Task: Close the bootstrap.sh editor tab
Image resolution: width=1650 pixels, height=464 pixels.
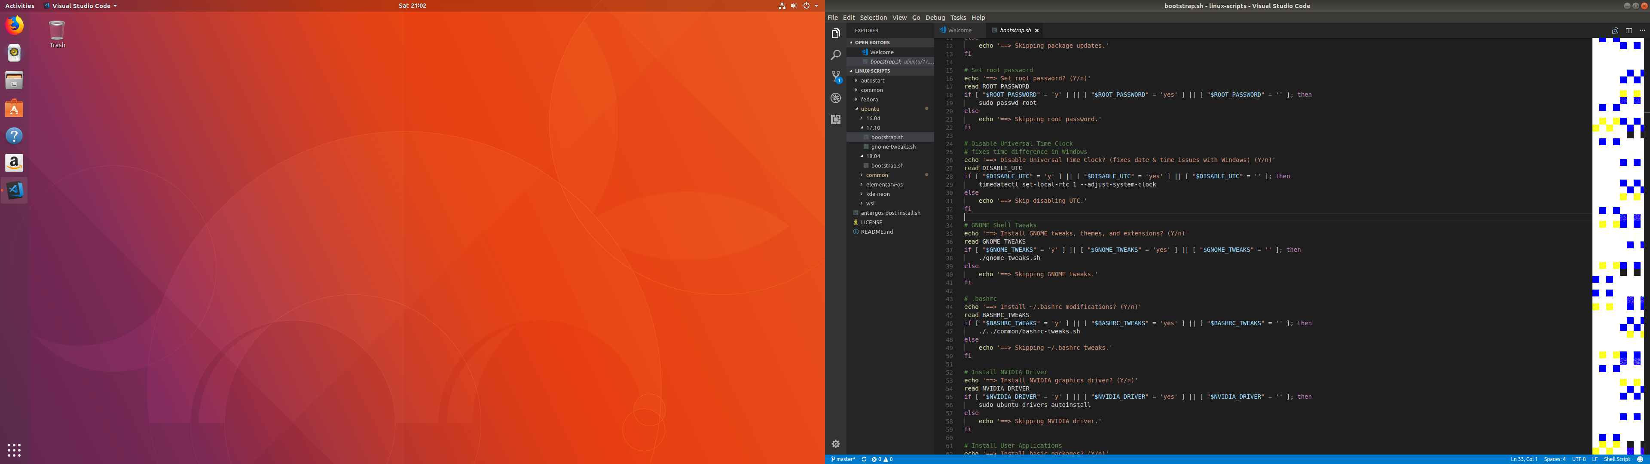Action: tap(1036, 30)
